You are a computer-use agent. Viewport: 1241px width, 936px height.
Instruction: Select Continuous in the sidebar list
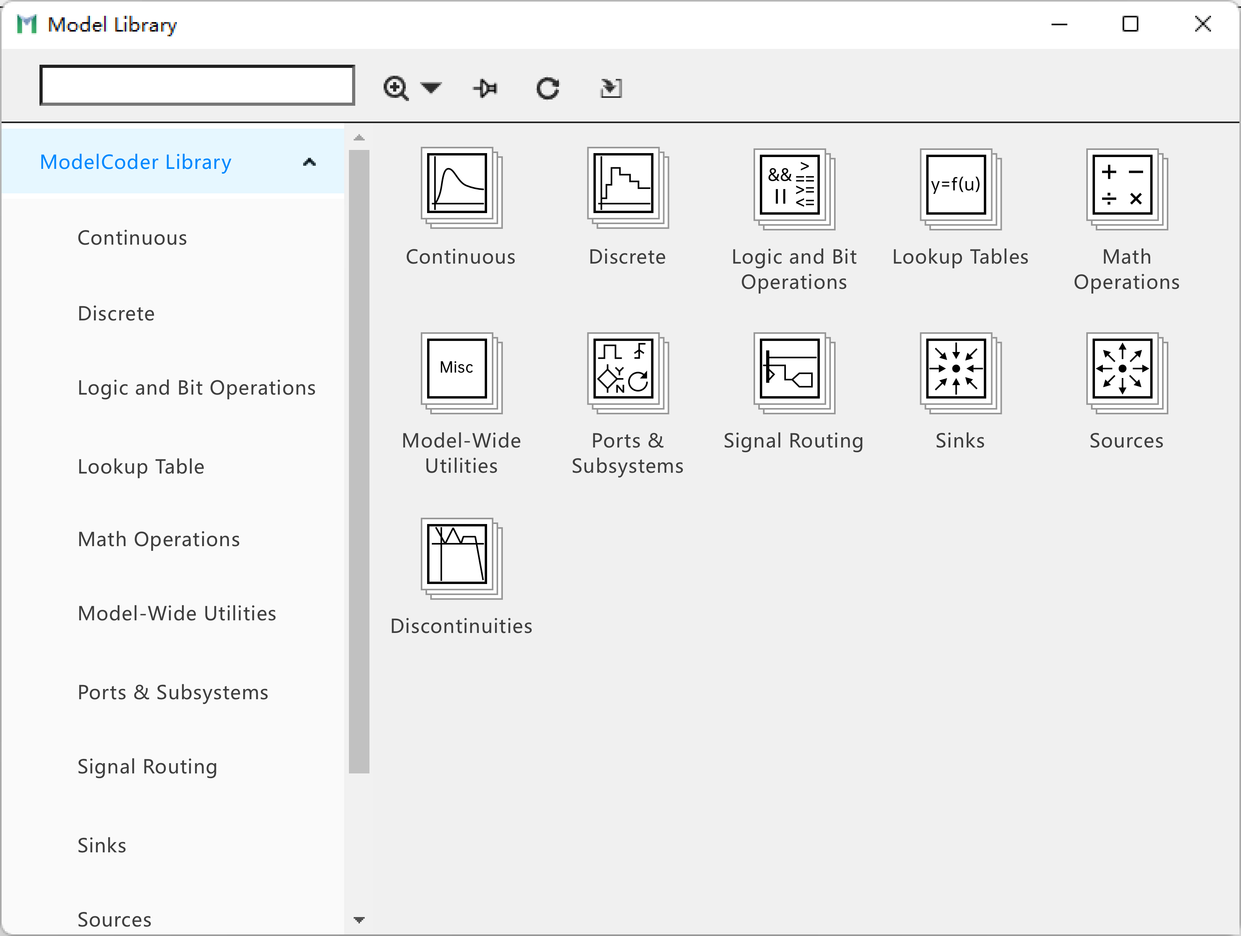[x=132, y=238]
